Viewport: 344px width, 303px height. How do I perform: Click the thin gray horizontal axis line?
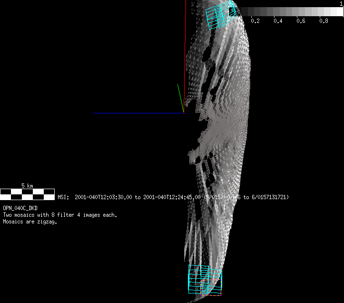tap(138, 113)
